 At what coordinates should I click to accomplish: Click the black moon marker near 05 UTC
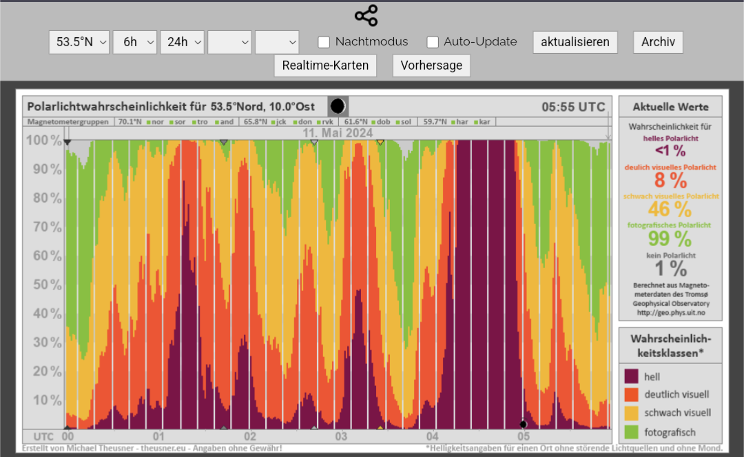tap(524, 424)
